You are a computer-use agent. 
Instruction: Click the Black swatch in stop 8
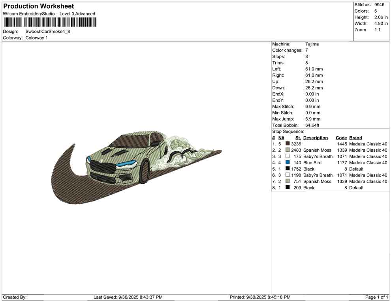pyautogui.click(x=288, y=188)
